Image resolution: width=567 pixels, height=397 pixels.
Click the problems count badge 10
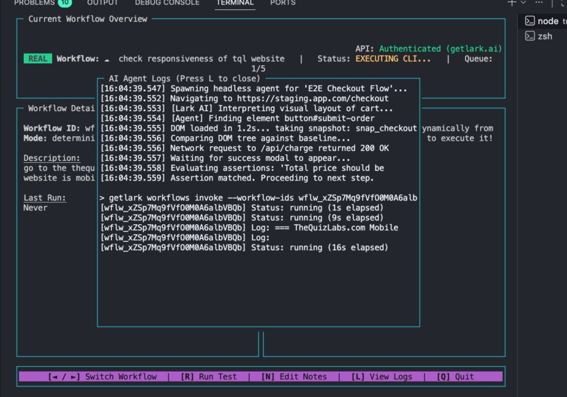(x=65, y=3)
